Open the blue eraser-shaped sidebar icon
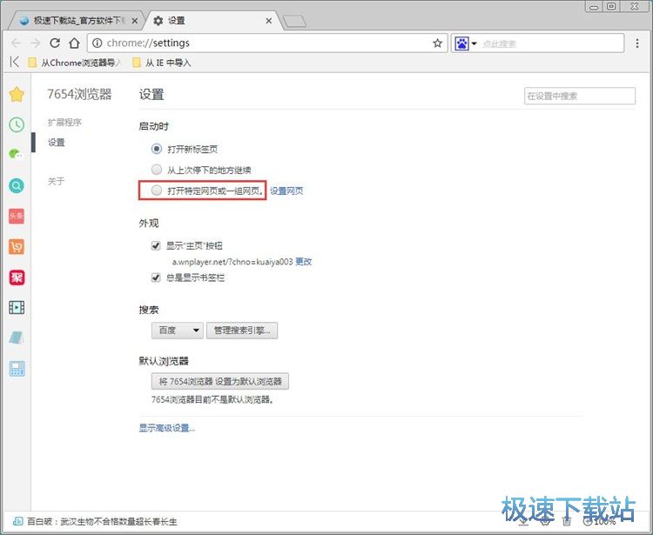653x535 pixels. 17,338
